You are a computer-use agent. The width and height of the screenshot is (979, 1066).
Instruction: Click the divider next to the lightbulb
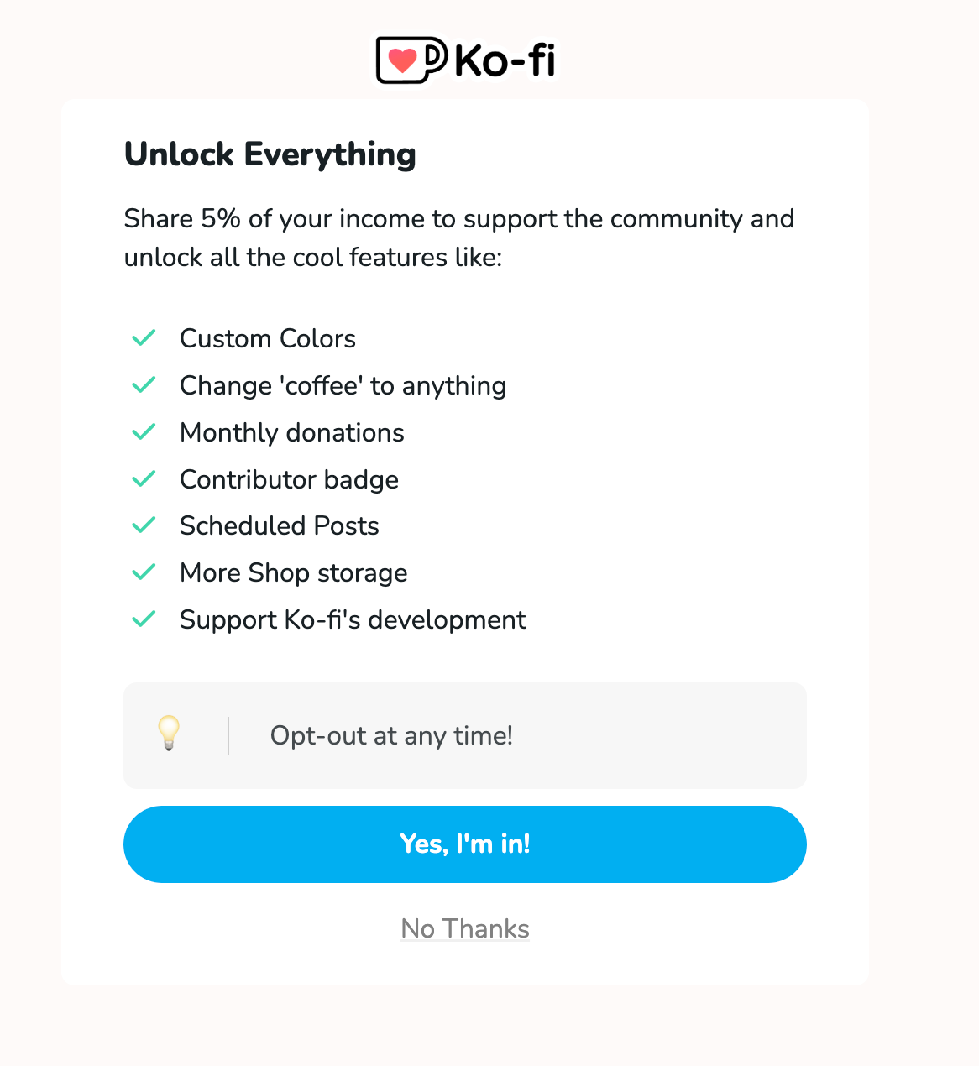(x=229, y=735)
